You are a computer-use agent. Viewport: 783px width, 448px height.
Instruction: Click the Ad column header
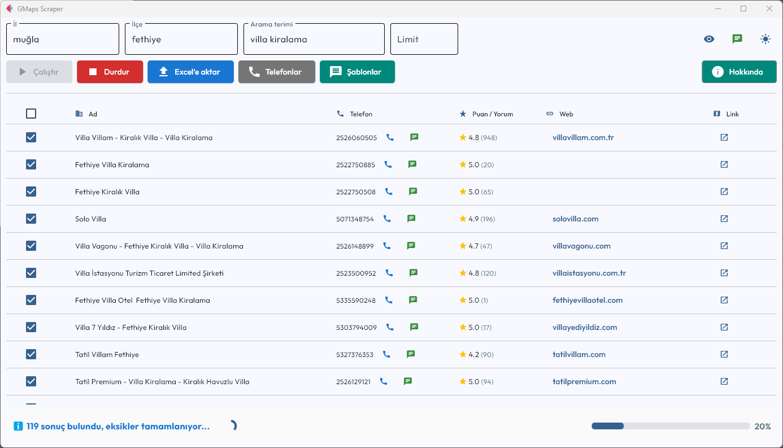[93, 114]
